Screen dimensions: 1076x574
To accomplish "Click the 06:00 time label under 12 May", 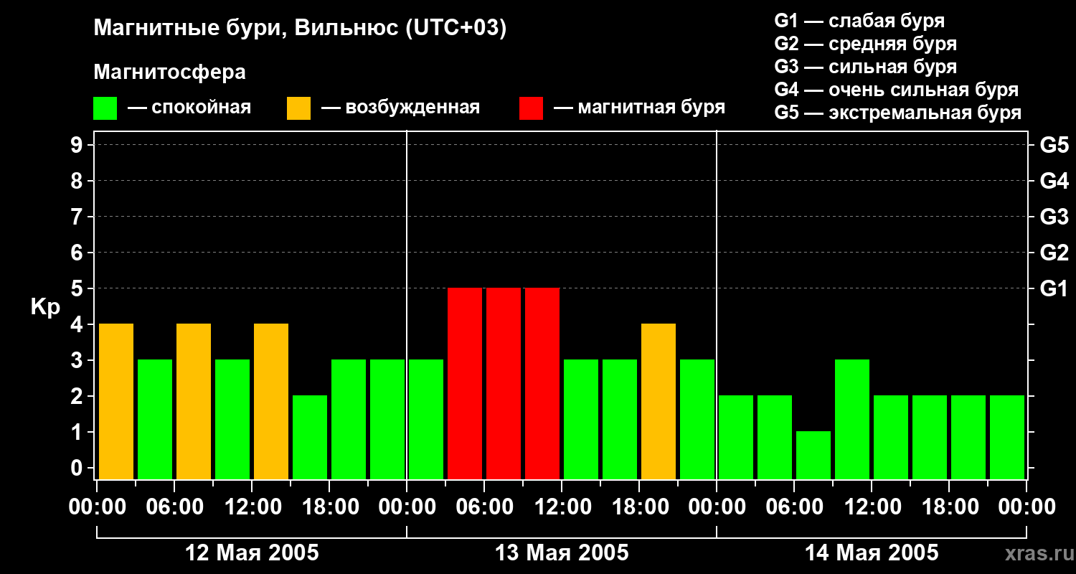I will point(174,507).
